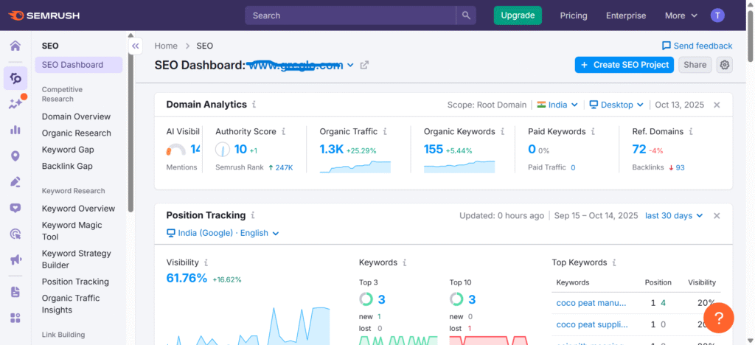This screenshot has height=345, width=755.
Task: Open India (Google) · English dropdown
Action: coord(223,233)
